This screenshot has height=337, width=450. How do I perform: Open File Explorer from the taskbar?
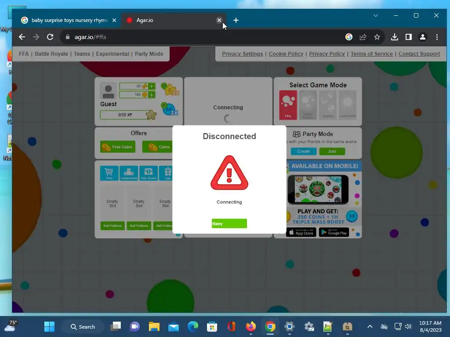[154, 326]
